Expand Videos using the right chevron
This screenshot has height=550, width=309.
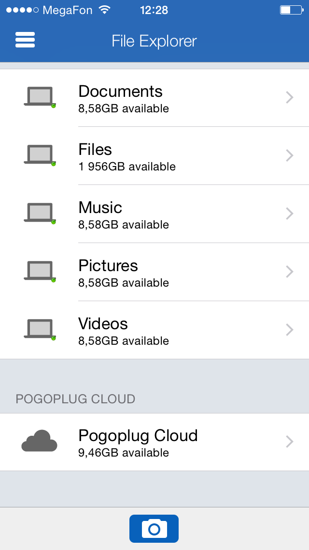pyautogui.click(x=290, y=330)
